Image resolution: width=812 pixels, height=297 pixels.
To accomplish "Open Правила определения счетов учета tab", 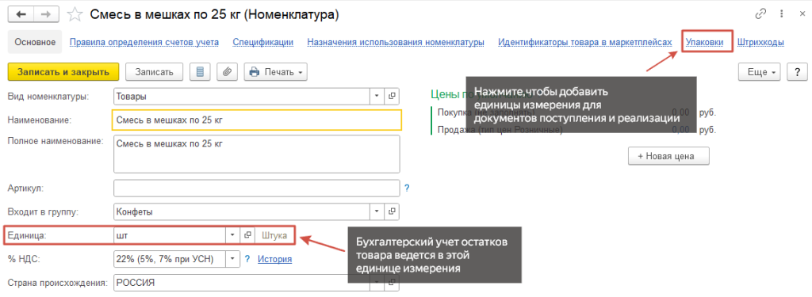I will [x=144, y=42].
